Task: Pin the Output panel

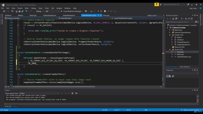Action: coord(195,90)
